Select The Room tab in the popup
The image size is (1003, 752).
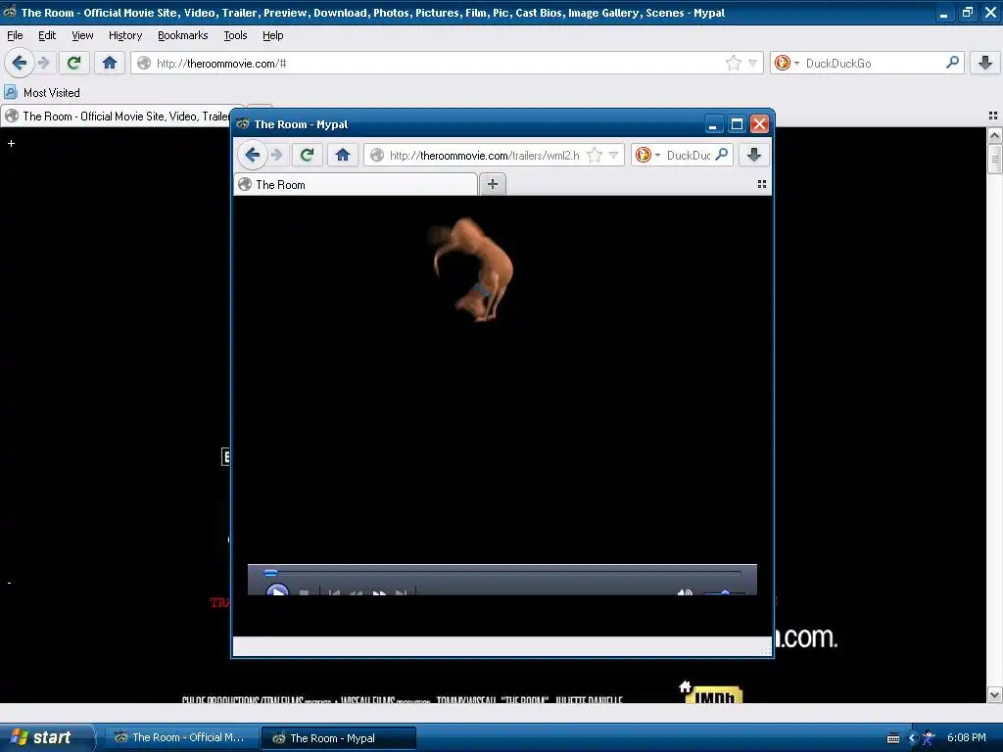tap(355, 185)
